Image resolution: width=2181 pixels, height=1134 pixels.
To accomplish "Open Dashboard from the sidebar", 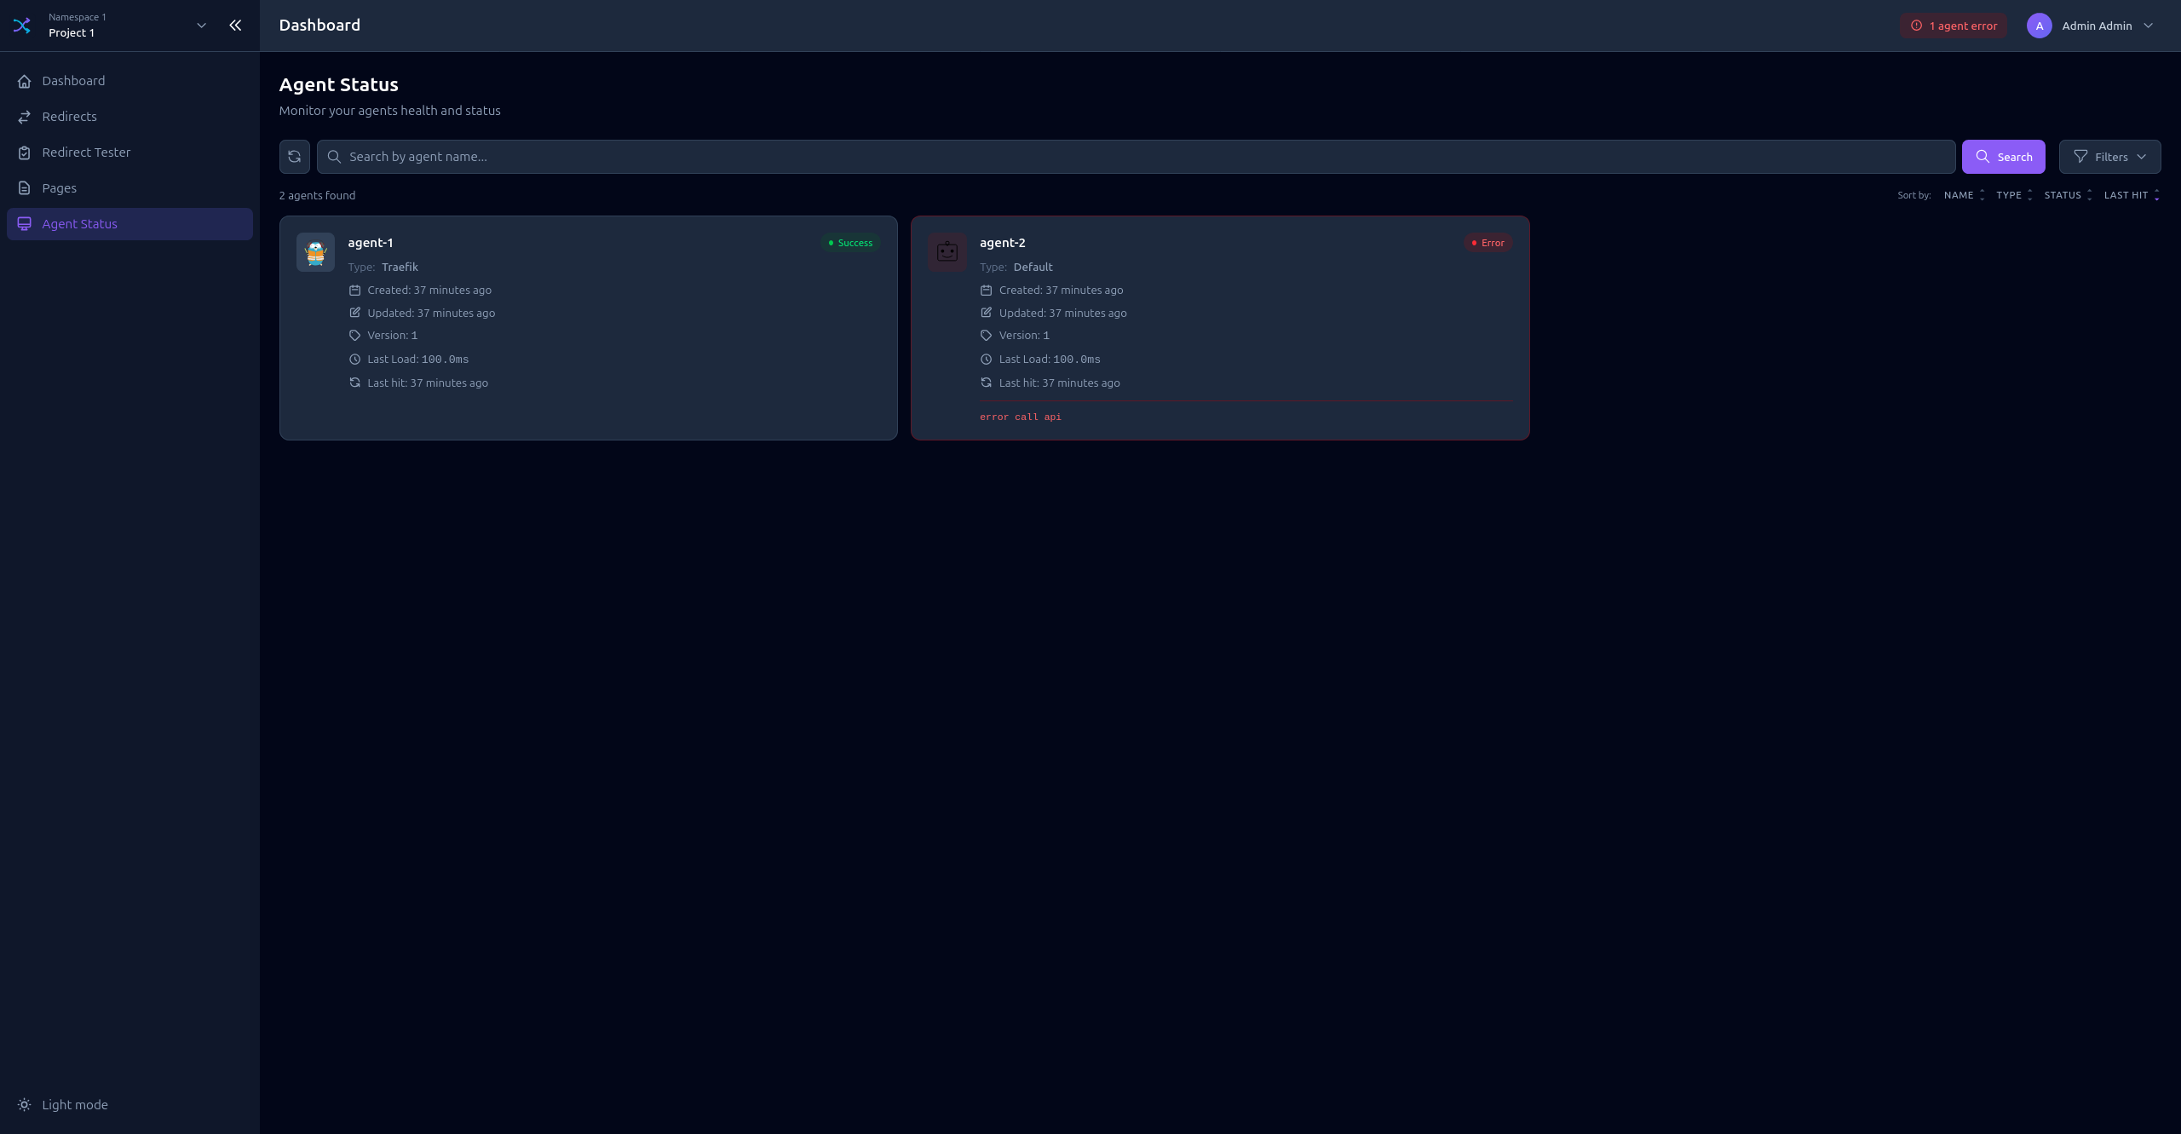I will 73,81.
